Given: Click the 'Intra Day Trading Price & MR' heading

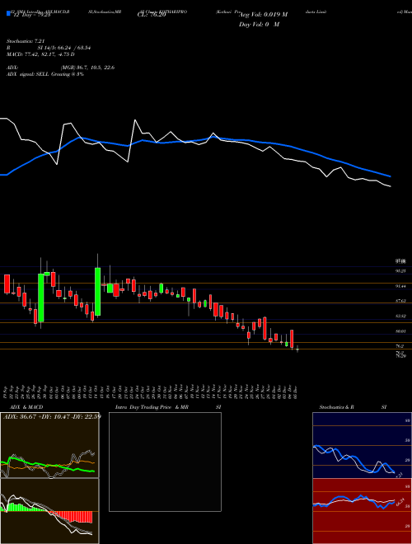Looking at the screenshot, I should pyautogui.click(x=152, y=407).
